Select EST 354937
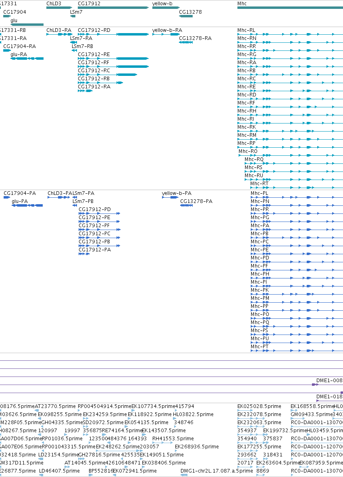 pyautogui.click(x=247, y=431)
